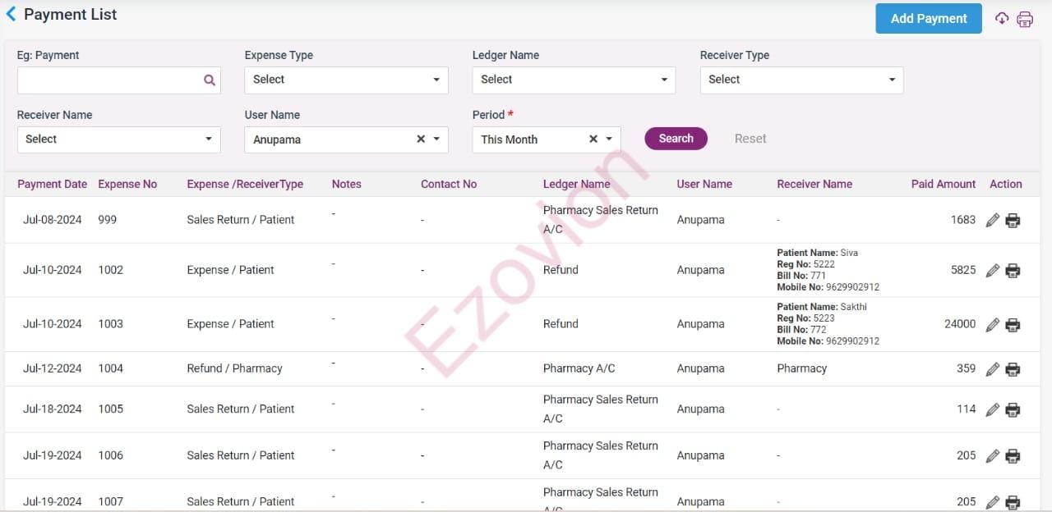
Task: Expand the Receiver Name dropdown
Action: tap(118, 139)
